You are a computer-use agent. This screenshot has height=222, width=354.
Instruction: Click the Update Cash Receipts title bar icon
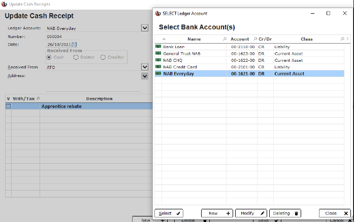4,4
